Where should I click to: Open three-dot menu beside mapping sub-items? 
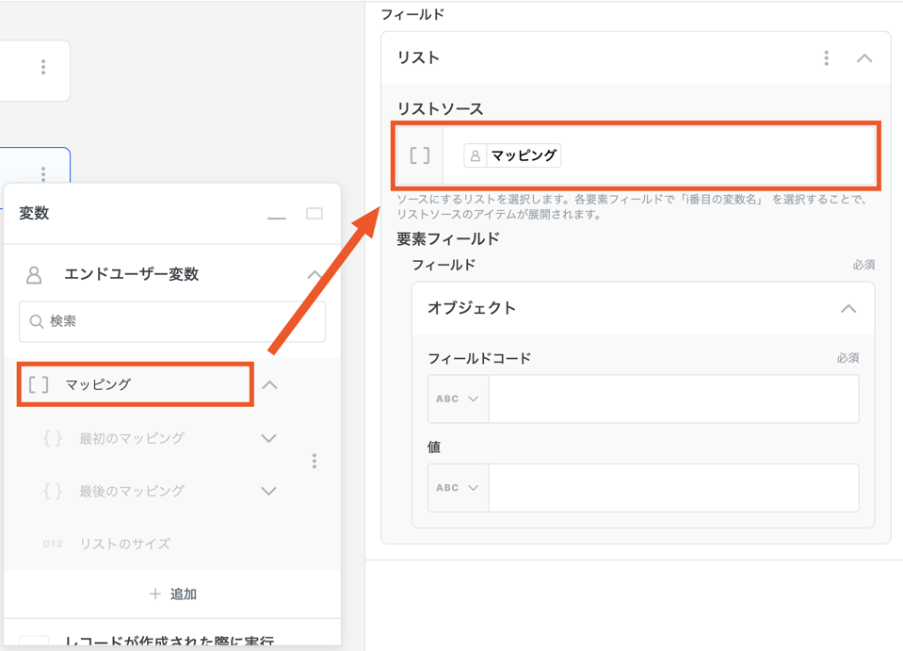tap(314, 461)
